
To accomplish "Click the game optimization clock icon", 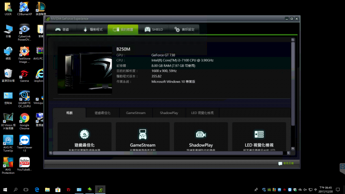I will (84, 135).
